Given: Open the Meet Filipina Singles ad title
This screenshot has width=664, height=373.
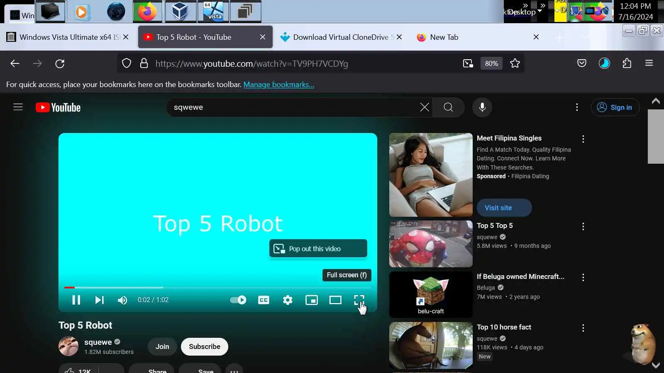Looking at the screenshot, I should [509, 138].
